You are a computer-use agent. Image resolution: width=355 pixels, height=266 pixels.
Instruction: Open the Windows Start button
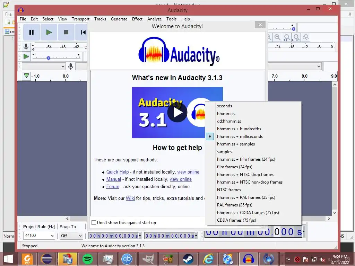click(x=8, y=259)
